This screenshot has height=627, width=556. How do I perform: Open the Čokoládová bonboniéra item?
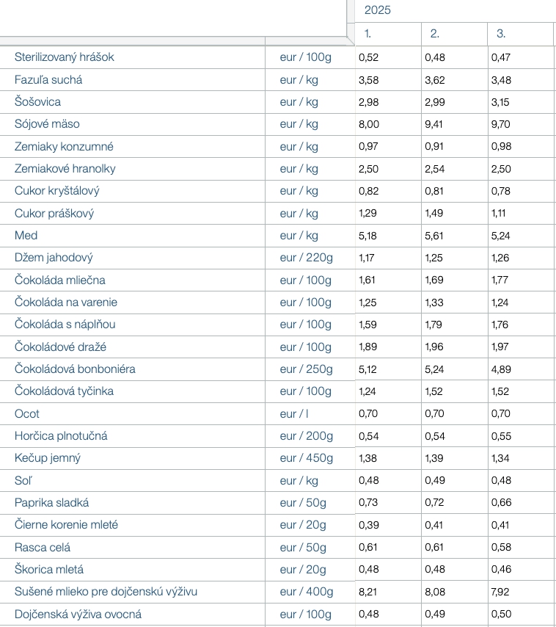click(x=75, y=369)
